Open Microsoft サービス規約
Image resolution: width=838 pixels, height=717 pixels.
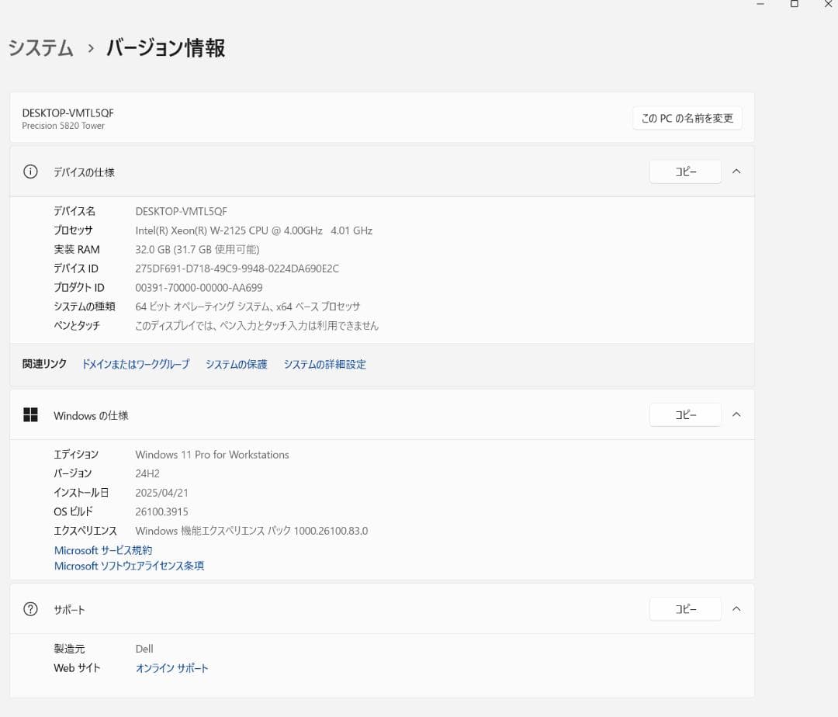(x=103, y=549)
